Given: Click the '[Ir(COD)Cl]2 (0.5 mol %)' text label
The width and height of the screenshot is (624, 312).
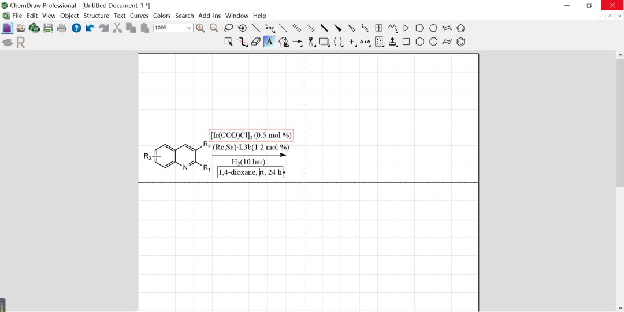Looking at the screenshot, I should (251, 135).
